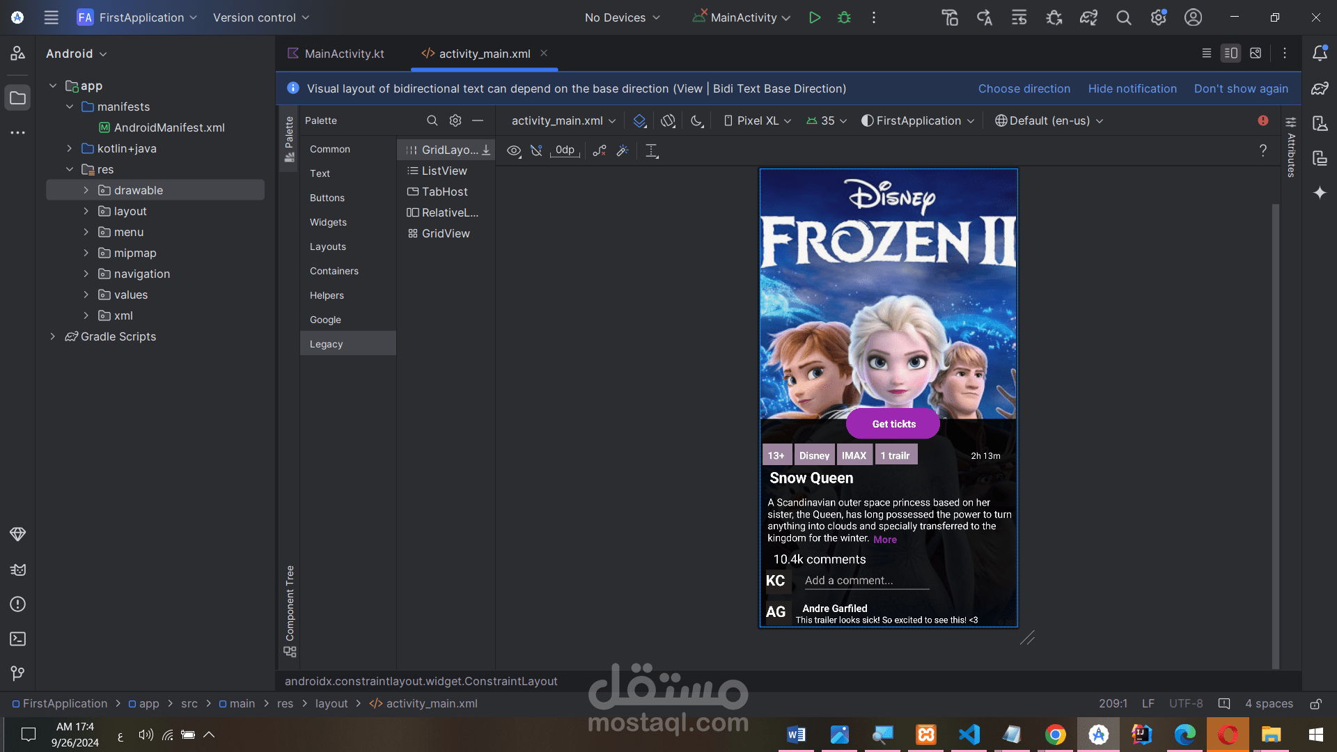Open FirstApplication project dropdown

(x=137, y=17)
